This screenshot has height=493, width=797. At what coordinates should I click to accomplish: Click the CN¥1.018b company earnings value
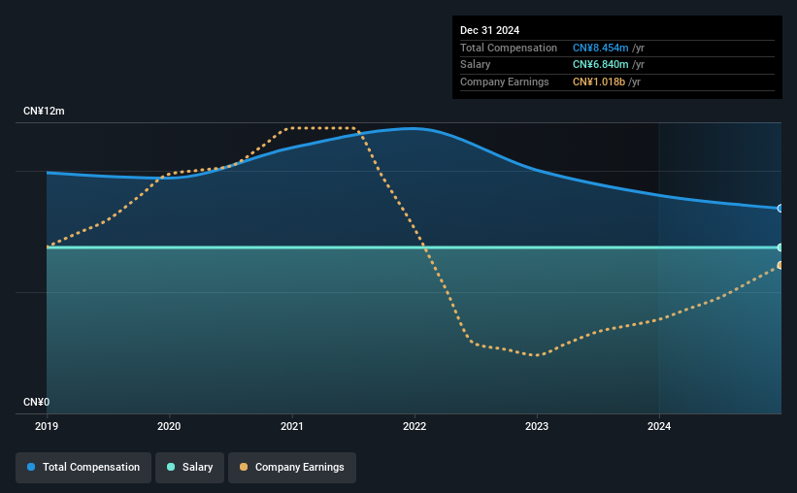pos(599,82)
